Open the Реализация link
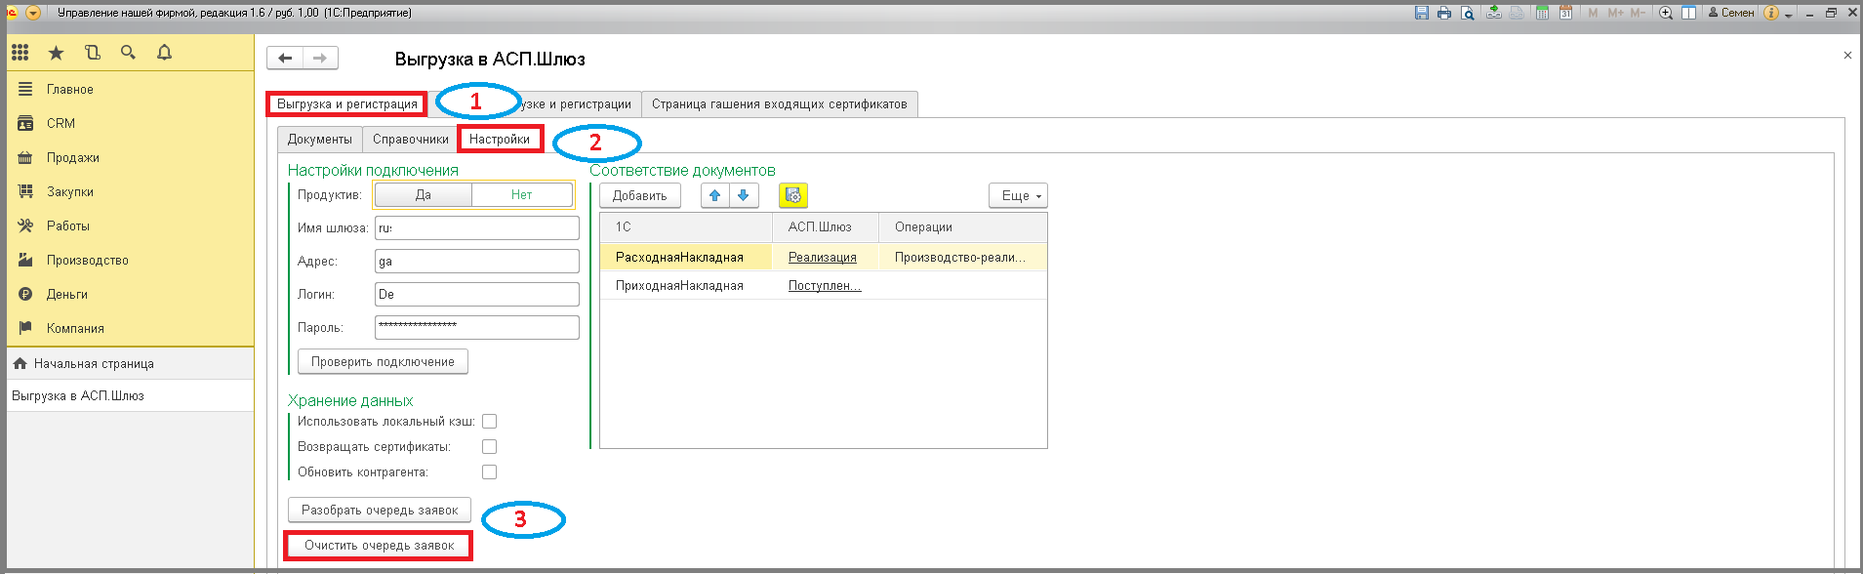 pos(823,257)
